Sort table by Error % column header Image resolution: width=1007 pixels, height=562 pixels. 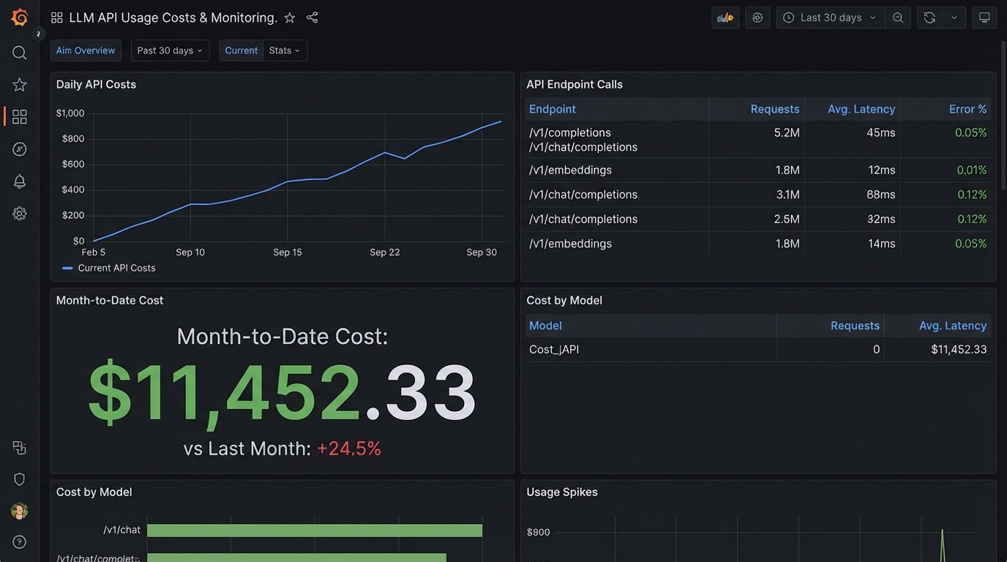tap(967, 109)
